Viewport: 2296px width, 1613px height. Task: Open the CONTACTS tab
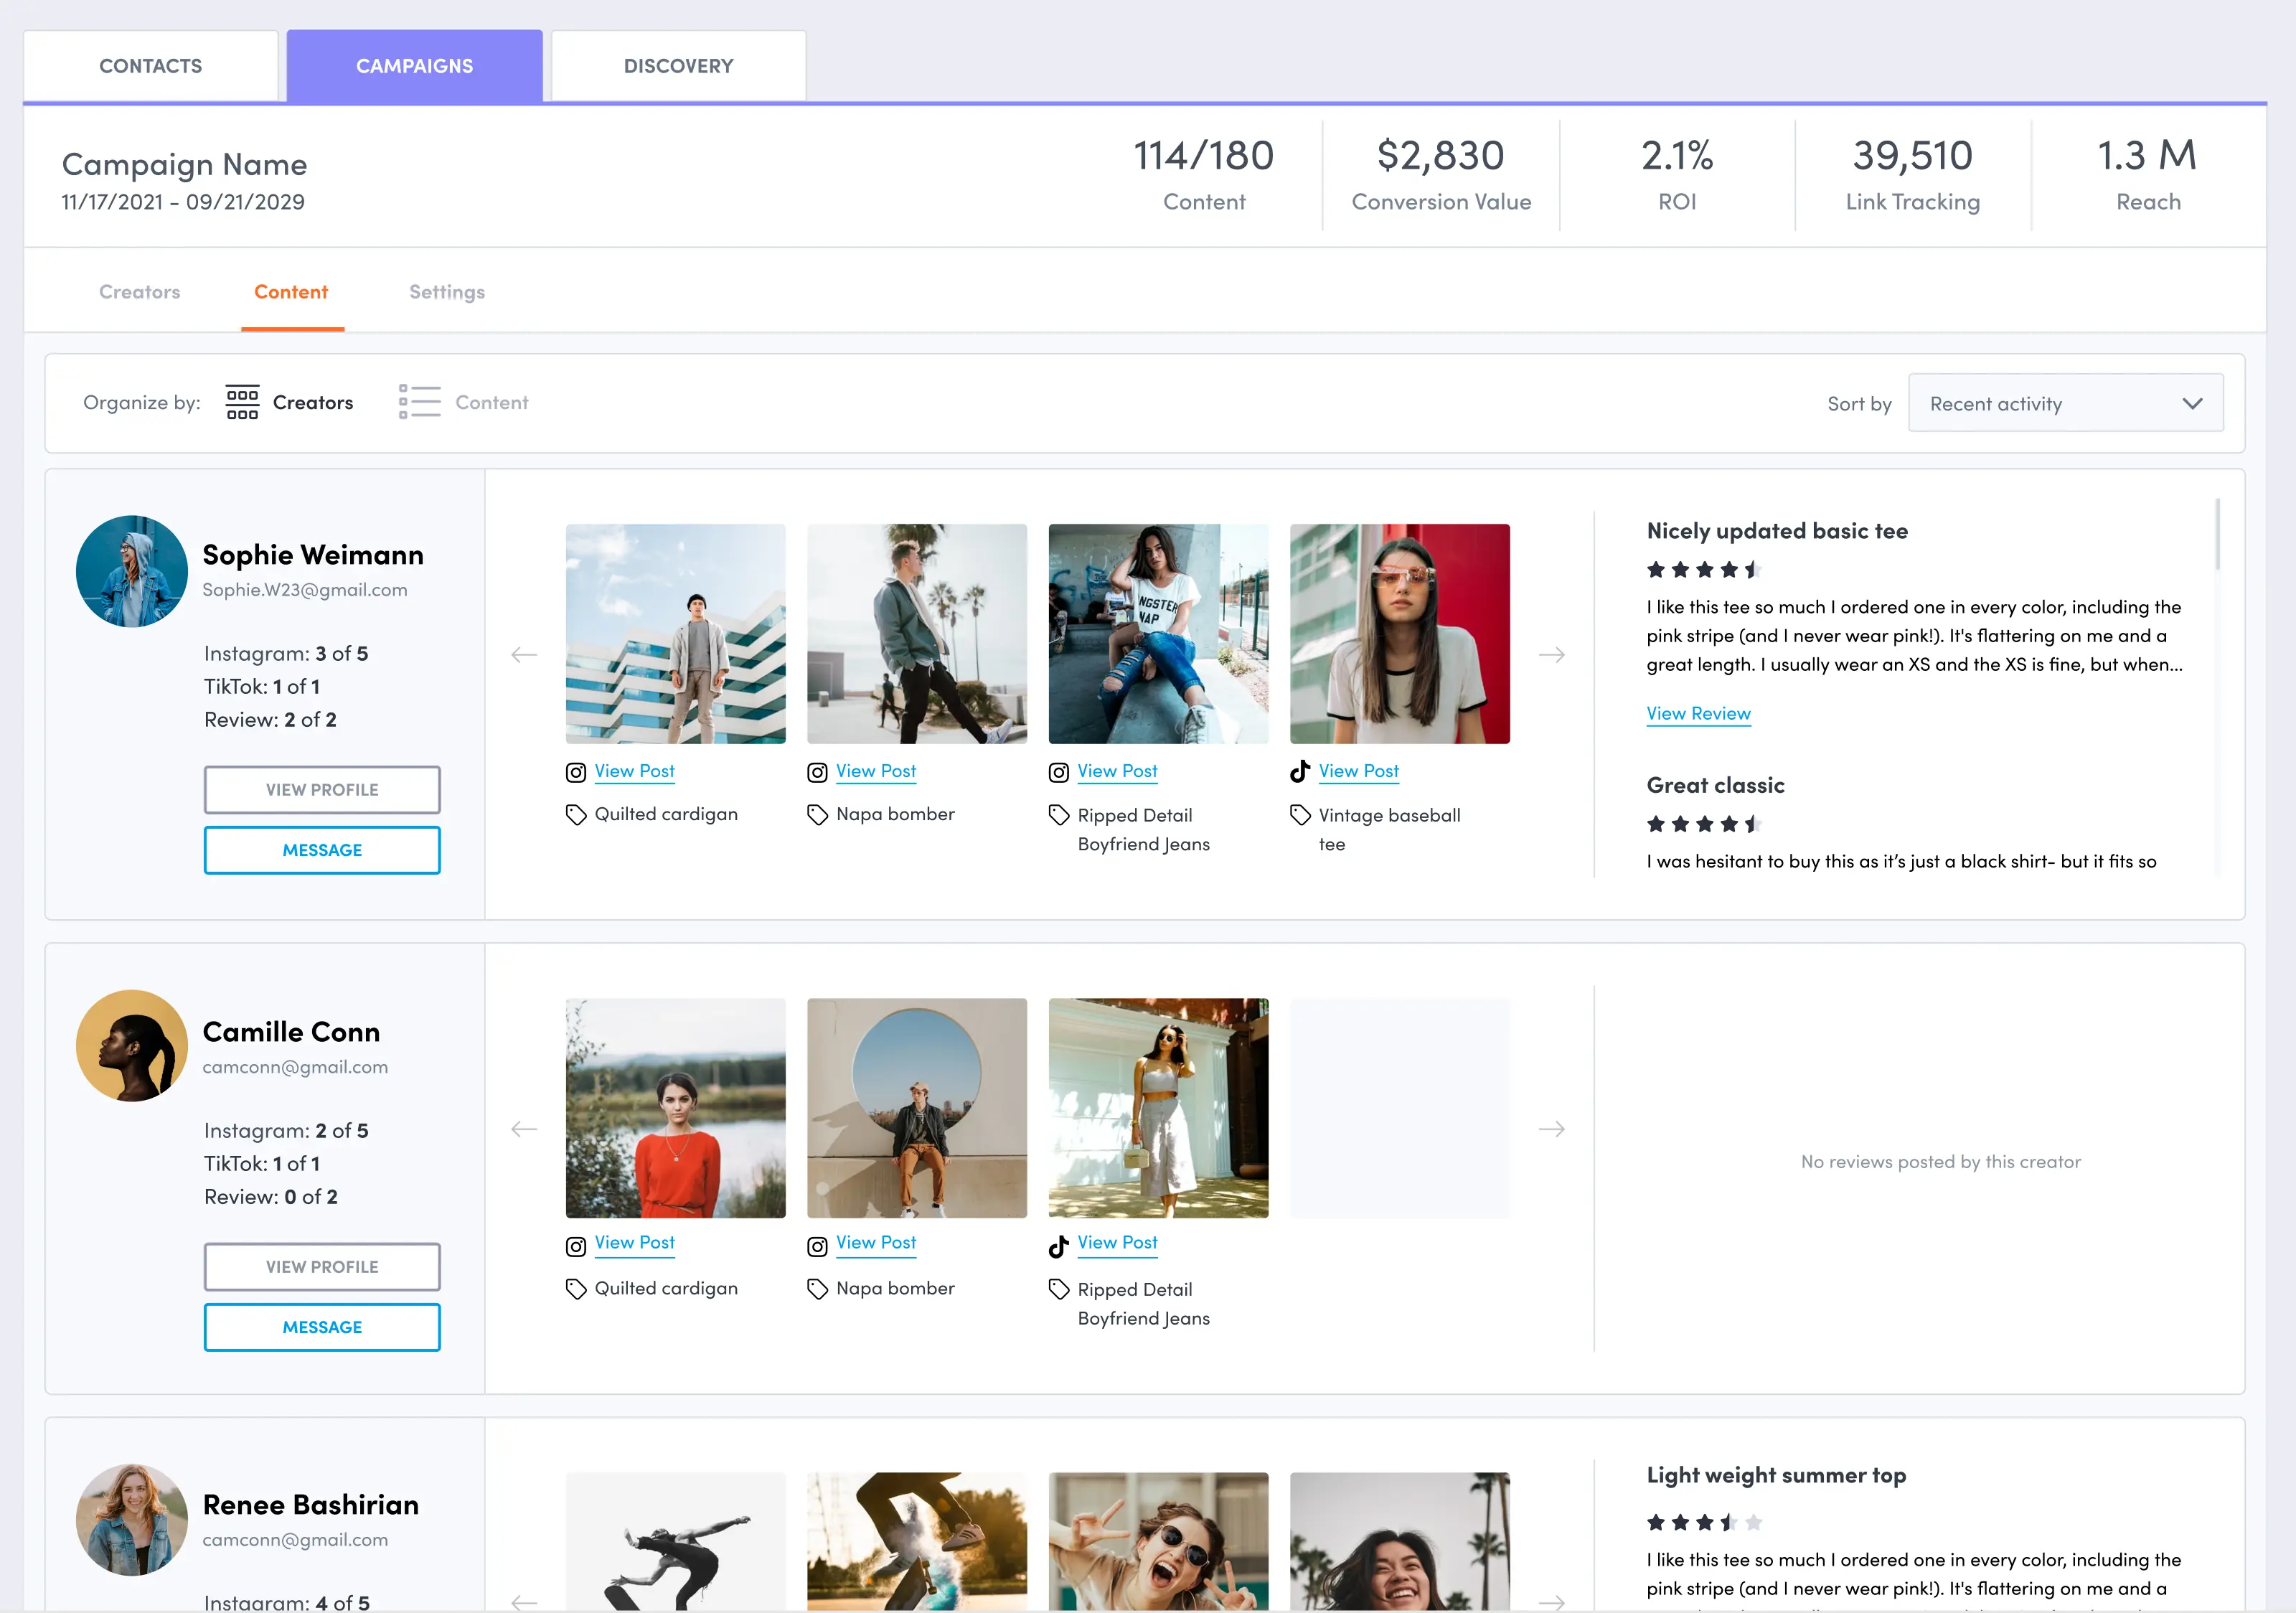click(x=150, y=65)
